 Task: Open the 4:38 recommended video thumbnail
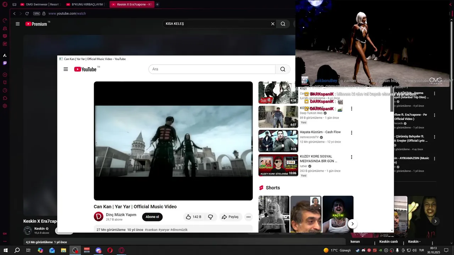pos(278,92)
